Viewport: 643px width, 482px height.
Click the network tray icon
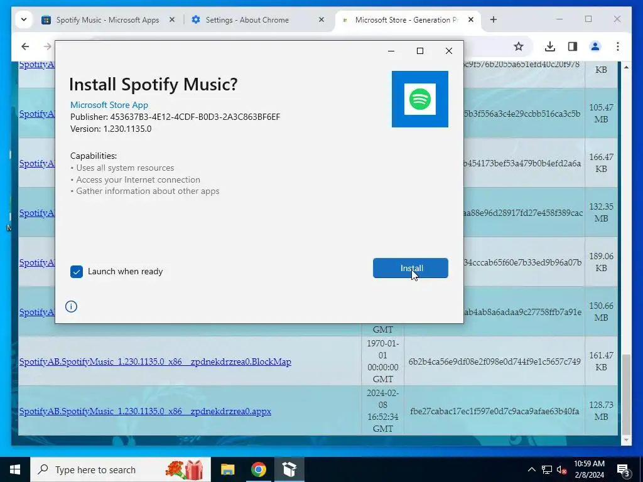coord(547,469)
